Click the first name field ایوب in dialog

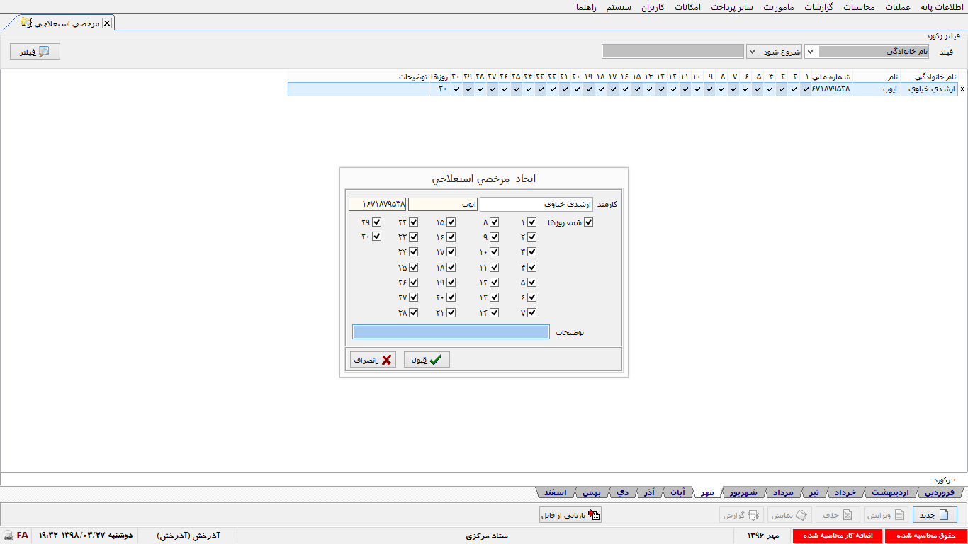pyautogui.click(x=443, y=204)
